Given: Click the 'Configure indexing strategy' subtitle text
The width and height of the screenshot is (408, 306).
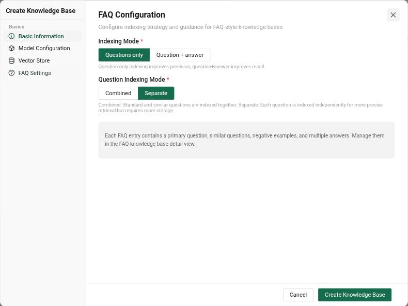Looking at the screenshot, I should (190, 27).
